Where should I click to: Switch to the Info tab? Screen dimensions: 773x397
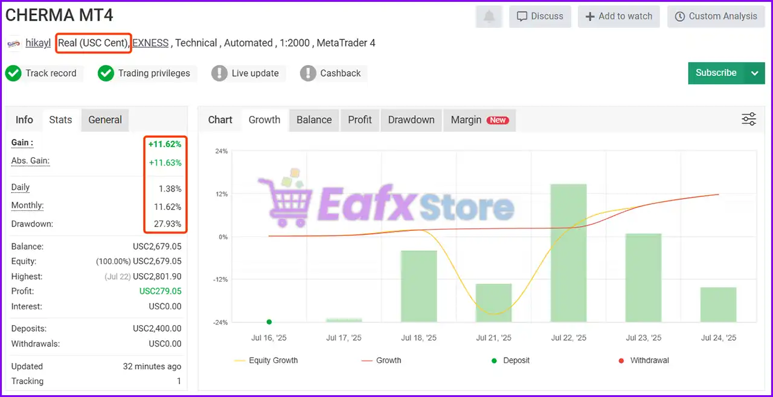point(24,120)
